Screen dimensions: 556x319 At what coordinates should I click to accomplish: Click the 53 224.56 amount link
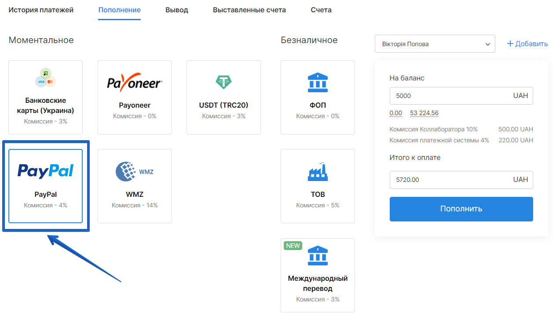click(424, 113)
